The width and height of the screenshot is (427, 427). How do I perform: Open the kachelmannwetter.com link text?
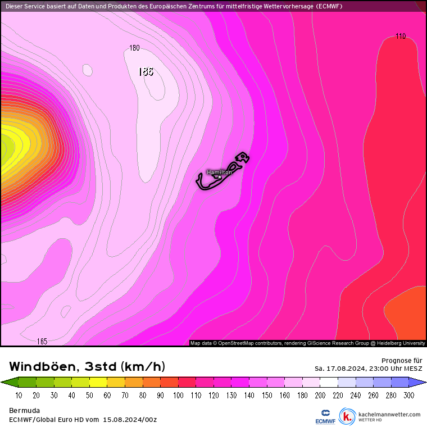coord(389,414)
